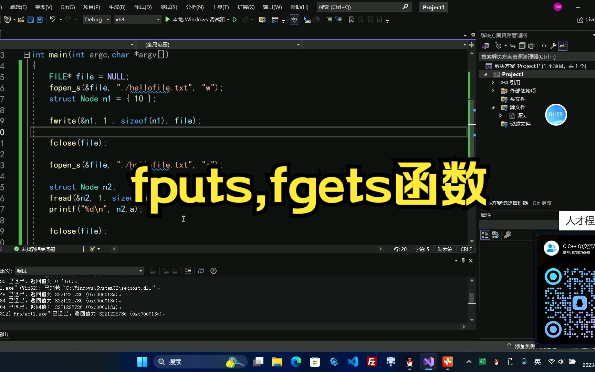The height and width of the screenshot is (372, 595).
Task: Comment out selected lines via toolbar icon
Action: [x=329, y=20]
